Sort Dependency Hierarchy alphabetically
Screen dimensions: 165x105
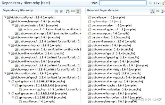[x=68, y=11]
